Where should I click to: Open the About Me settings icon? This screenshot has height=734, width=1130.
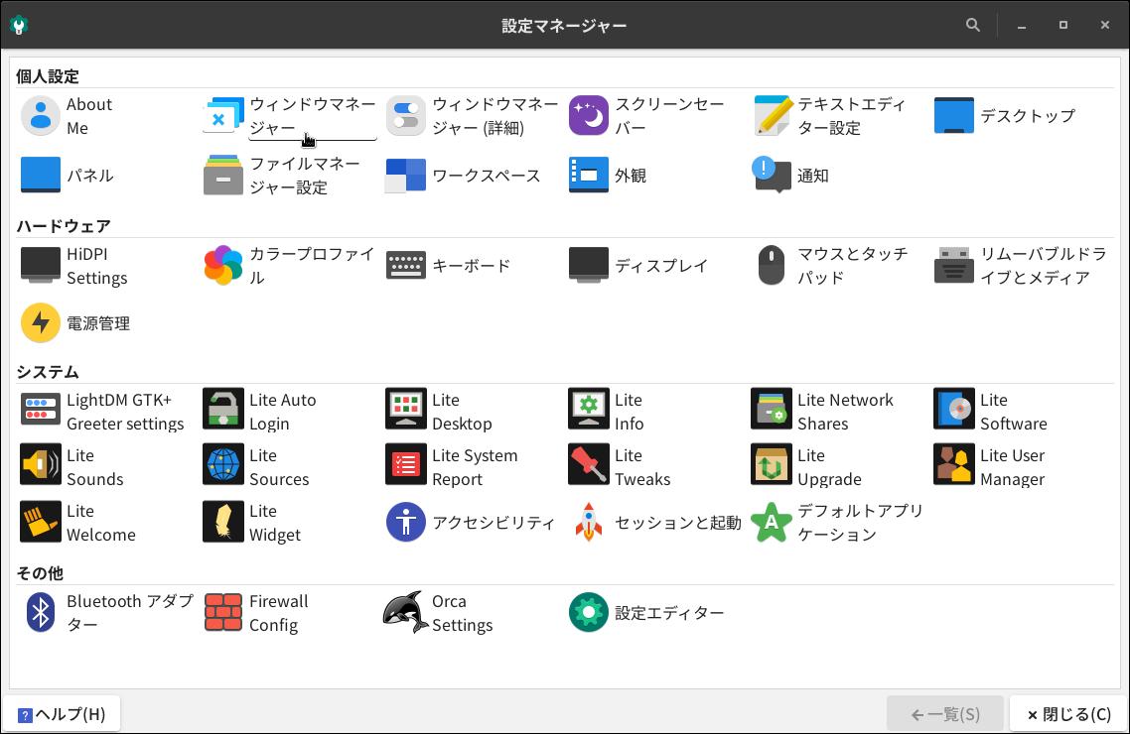(x=41, y=116)
